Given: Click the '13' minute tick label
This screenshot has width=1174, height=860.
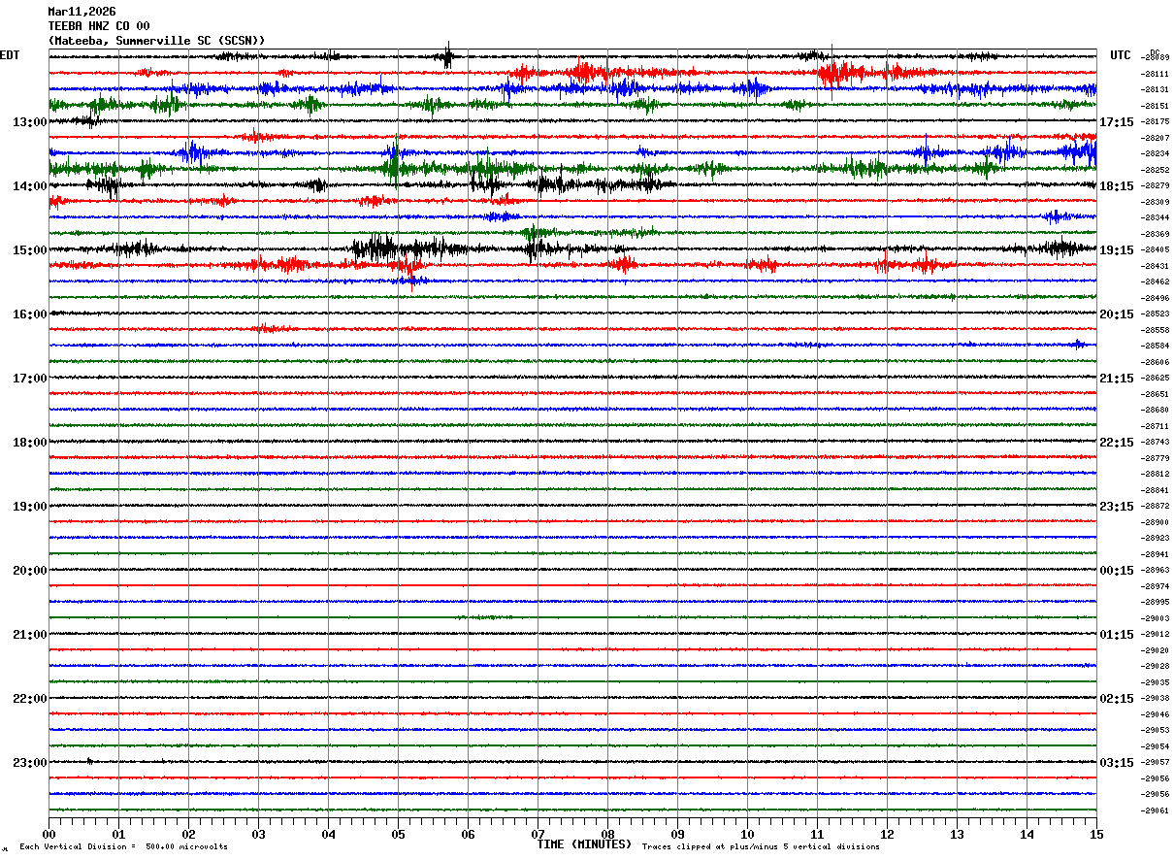Looking at the screenshot, I should (x=957, y=835).
